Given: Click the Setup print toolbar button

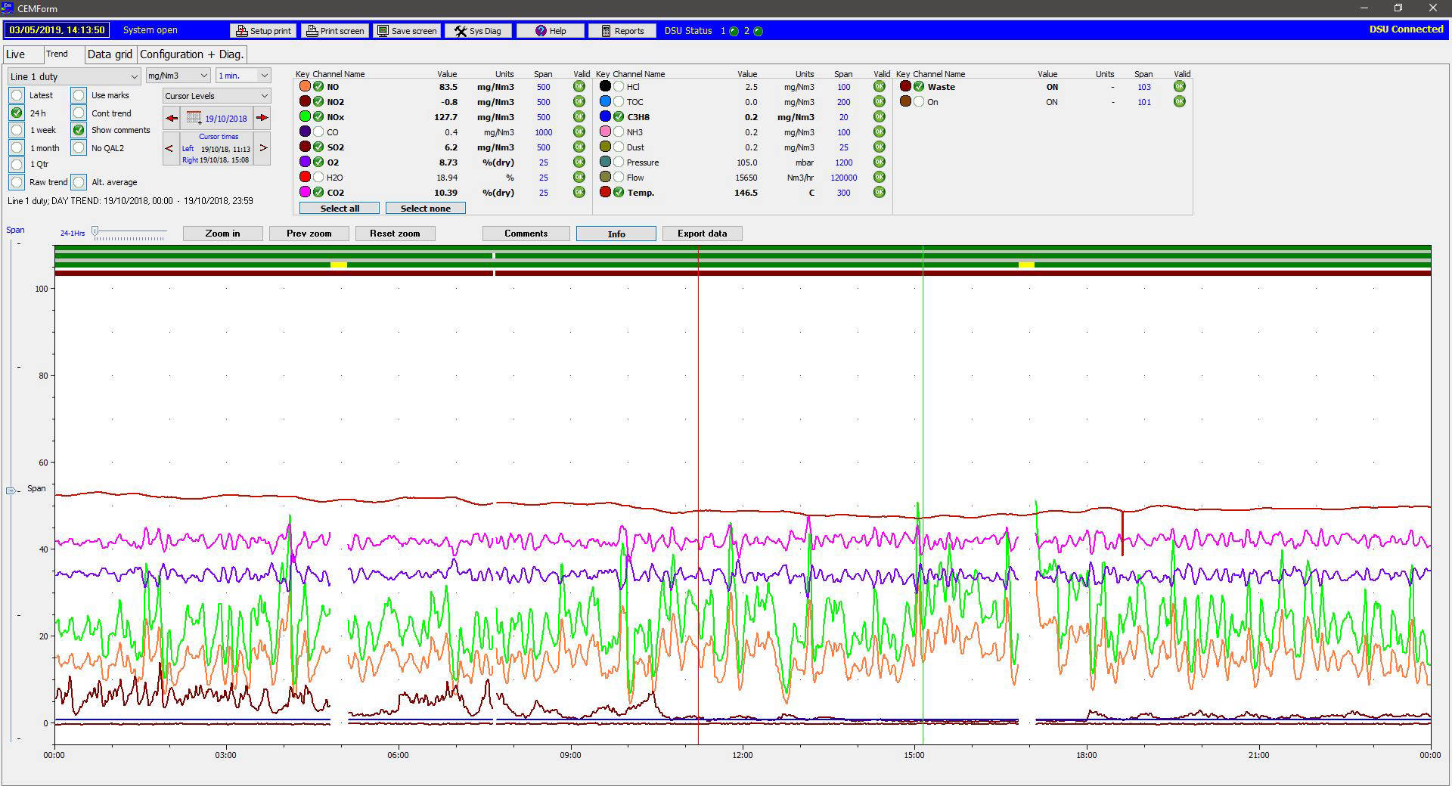Looking at the screenshot, I should point(263,31).
